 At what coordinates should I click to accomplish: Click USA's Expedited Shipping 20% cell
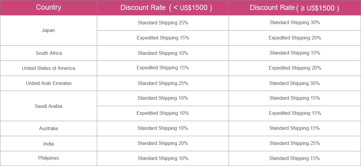click(295, 68)
